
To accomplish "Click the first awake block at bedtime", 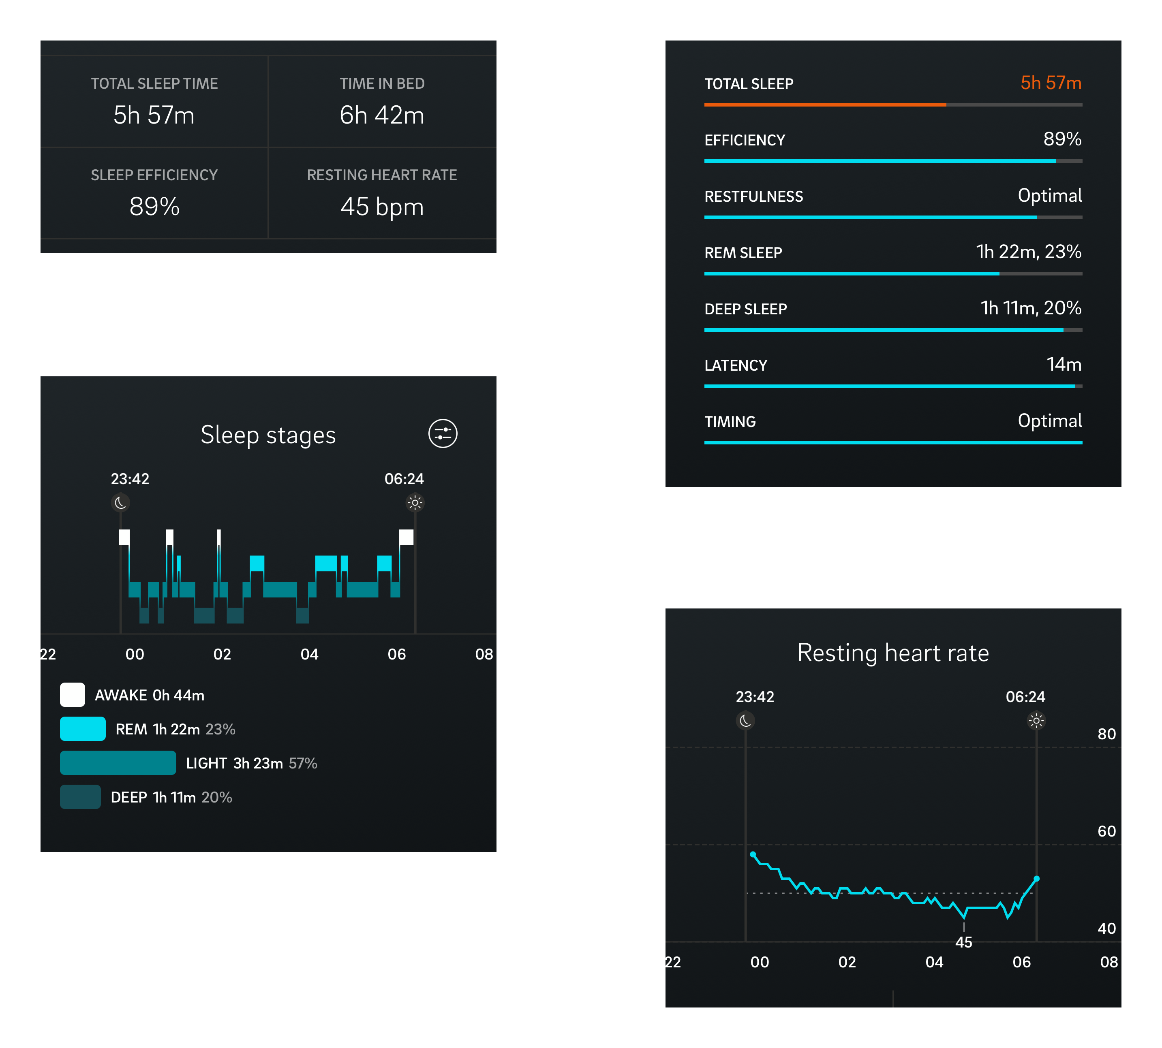I will (124, 537).
